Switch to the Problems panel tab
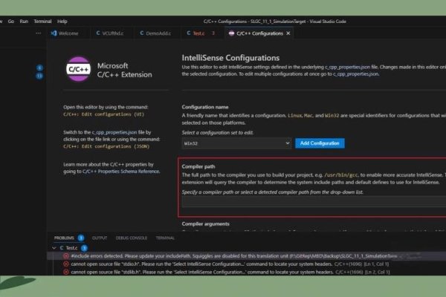Image resolution: width=446 pixels, height=297 pixels. 64,238
